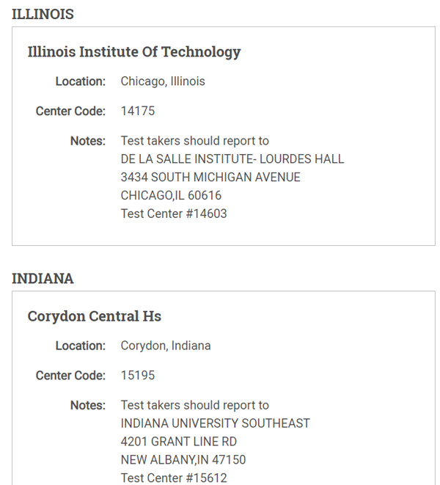This screenshot has width=440, height=485.
Task: Click the Corydon, Indiana location text
Action: click(166, 346)
